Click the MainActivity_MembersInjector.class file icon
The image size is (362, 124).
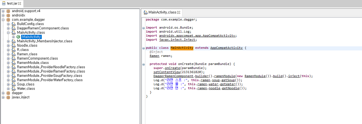14,41
